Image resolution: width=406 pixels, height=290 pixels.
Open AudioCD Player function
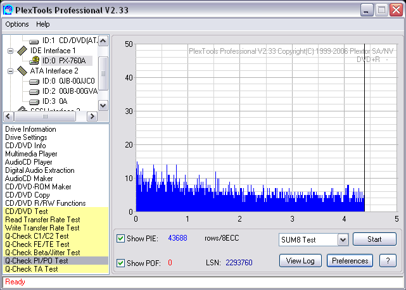coord(29,162)
